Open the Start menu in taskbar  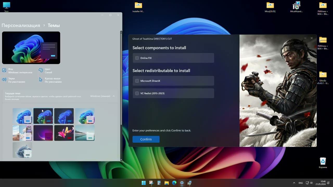click(144, 183)
